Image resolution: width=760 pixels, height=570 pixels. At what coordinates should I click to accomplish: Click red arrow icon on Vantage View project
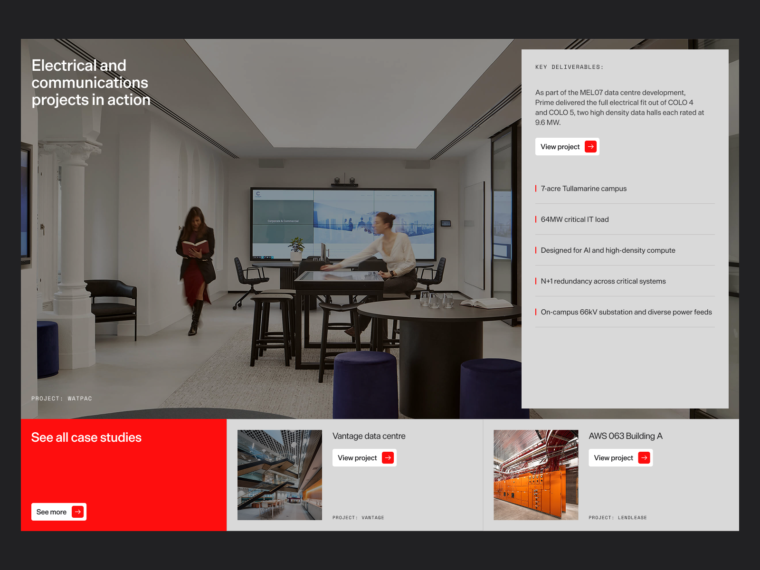(x=388, y=458)
